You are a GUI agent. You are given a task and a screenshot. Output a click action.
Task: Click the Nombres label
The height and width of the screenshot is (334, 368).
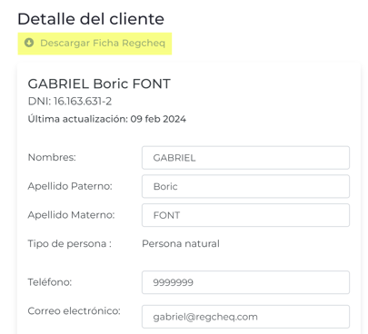pos(52,157)
